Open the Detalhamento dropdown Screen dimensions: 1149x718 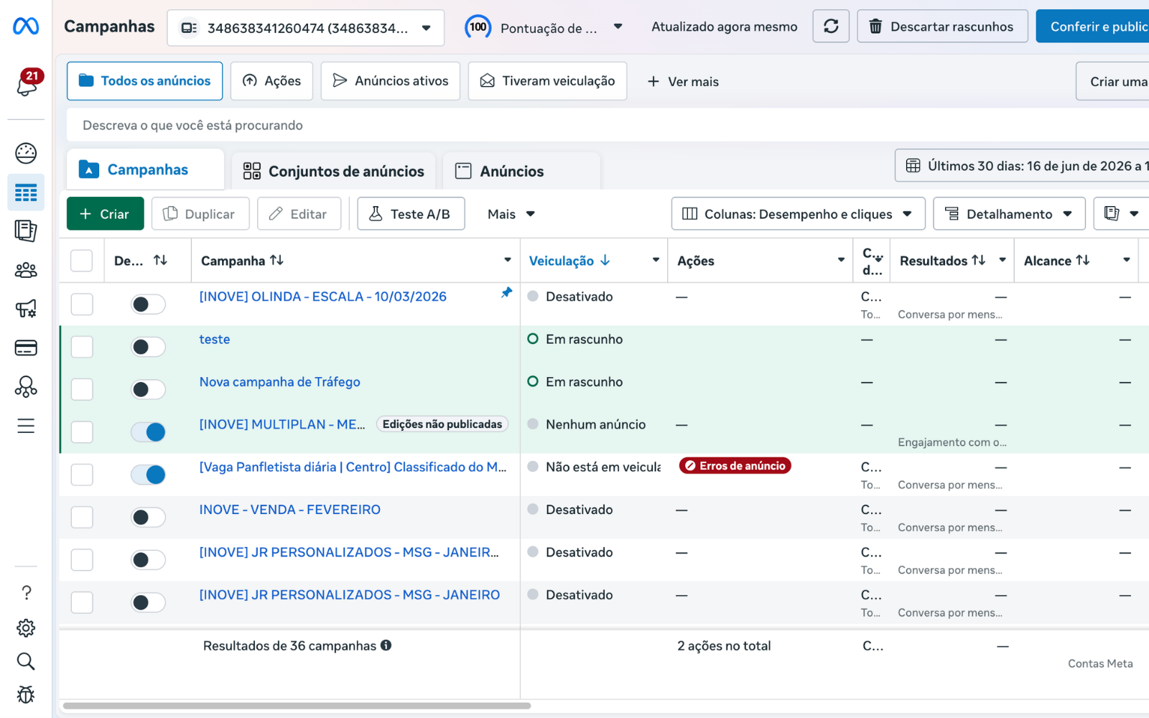point(1009,214)
